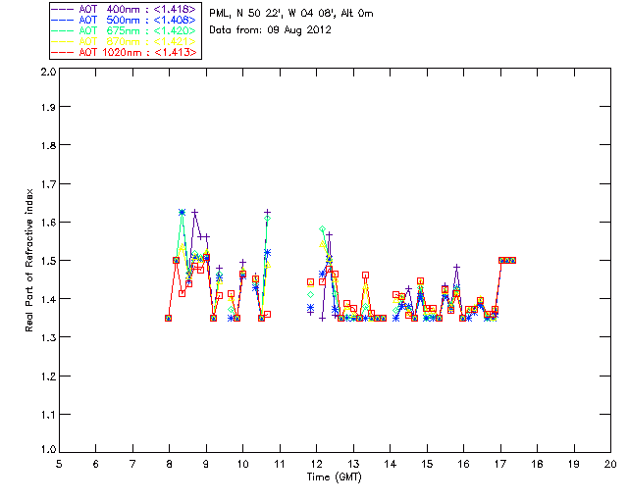628x502 pixels.
Task: Select the purple AOT 400nm legend entry
Action: [125, 9]
